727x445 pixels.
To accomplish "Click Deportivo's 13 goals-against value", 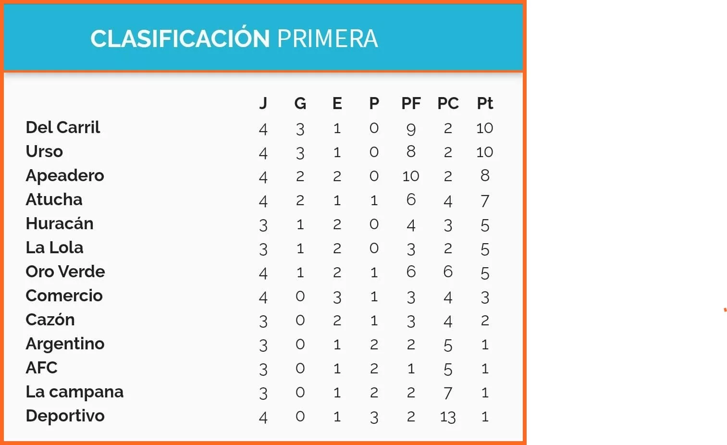I will click(x=448, y=417).
